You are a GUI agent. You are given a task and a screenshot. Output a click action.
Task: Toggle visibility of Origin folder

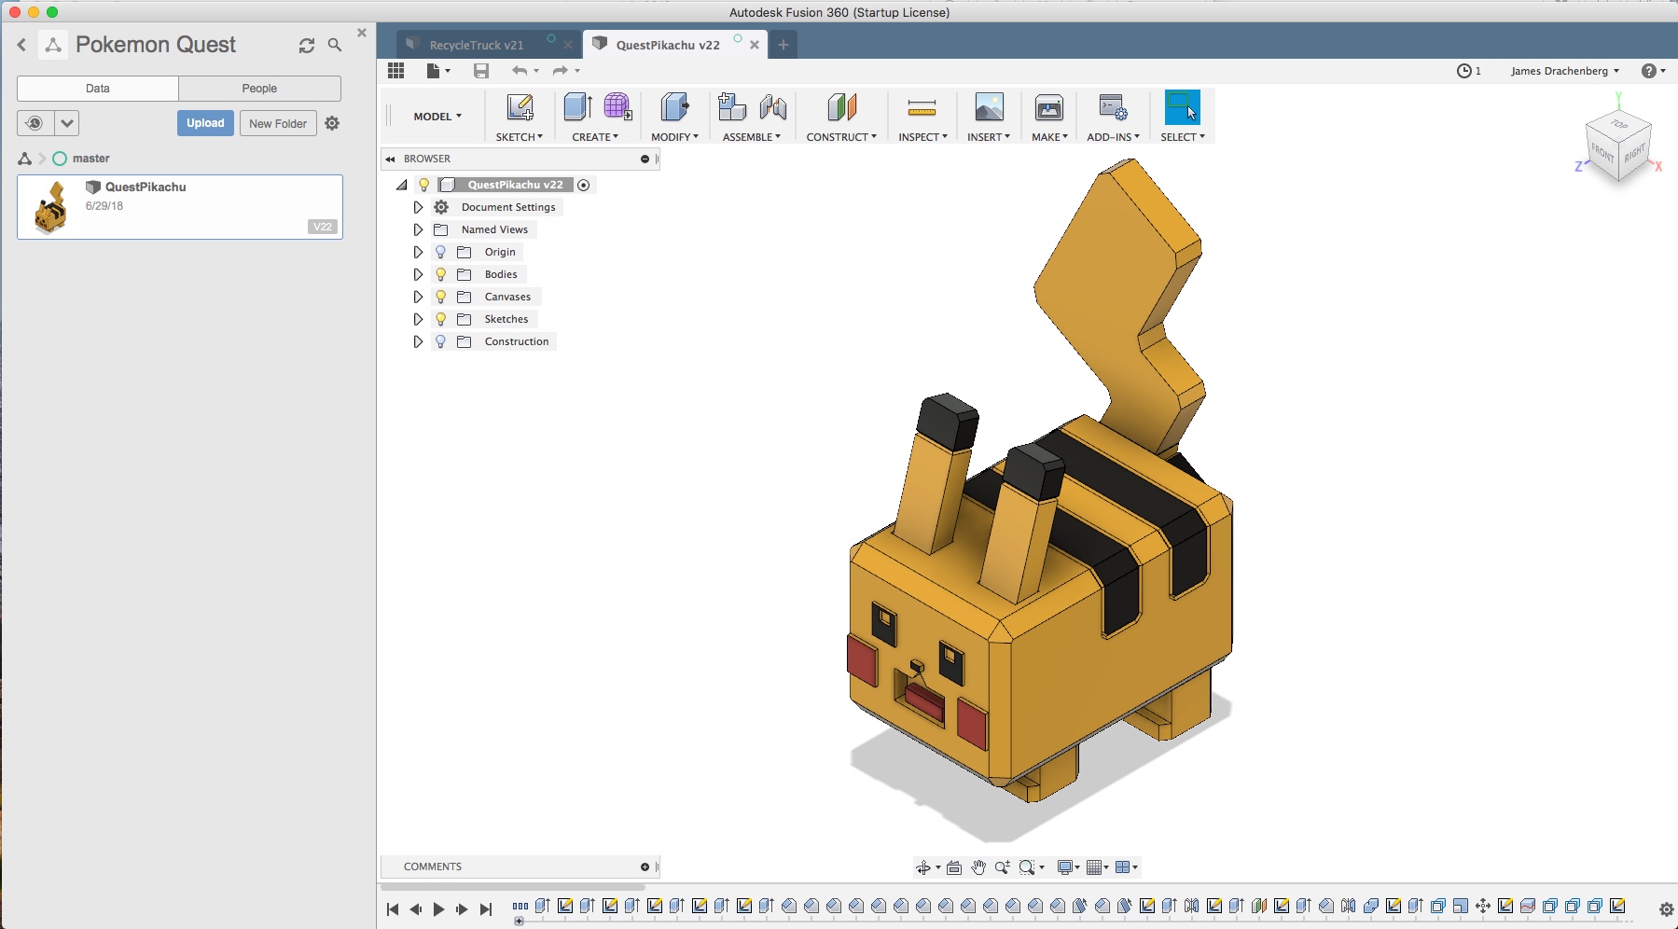(x=441, y=252)
